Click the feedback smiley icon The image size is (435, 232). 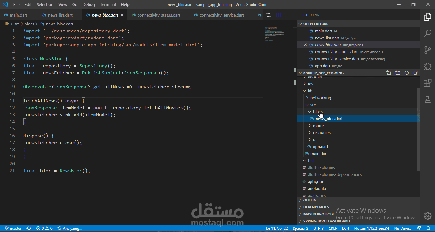[419, 228]
